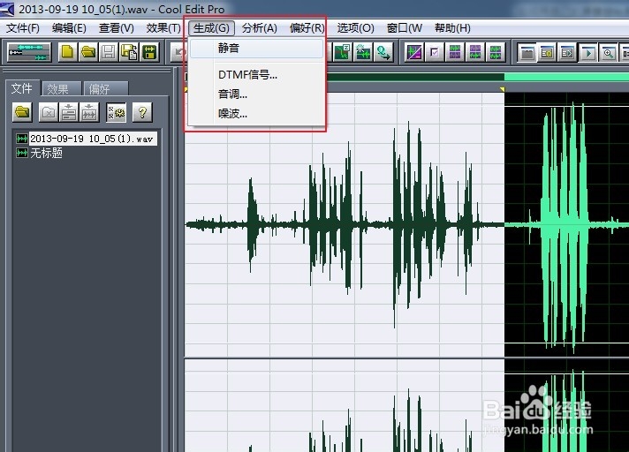
Task: Click yellow selection marker on timeline
Action: point(503,89)
